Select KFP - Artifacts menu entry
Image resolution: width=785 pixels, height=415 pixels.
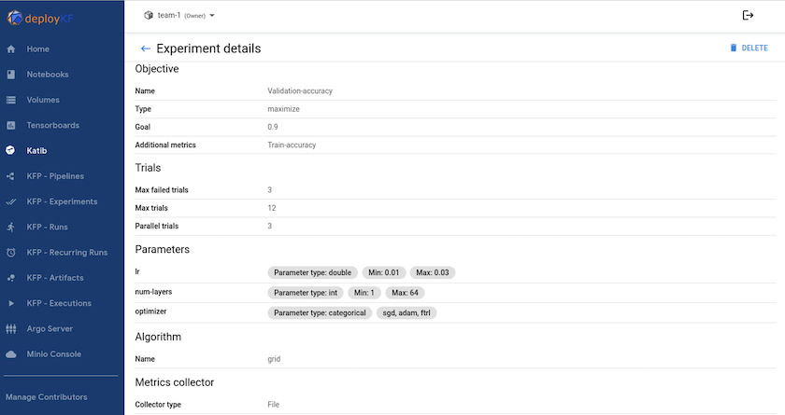click(x=55, y=278)
